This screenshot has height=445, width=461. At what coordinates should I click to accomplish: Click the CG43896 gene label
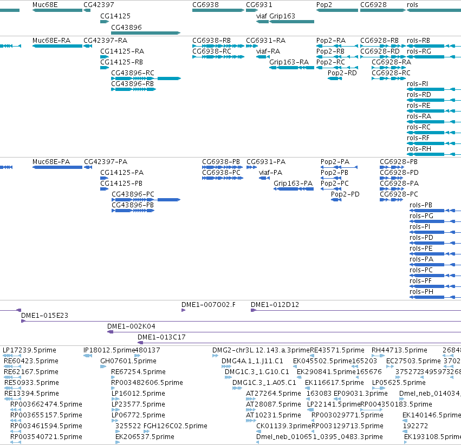126,27
